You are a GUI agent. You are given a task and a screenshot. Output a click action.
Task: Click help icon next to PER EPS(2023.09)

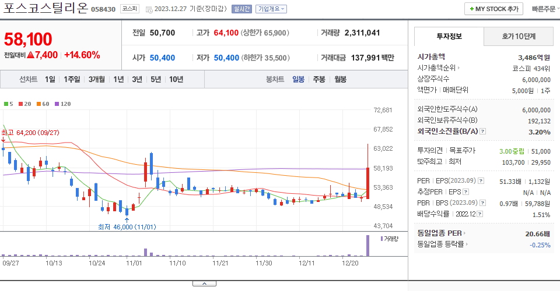pos(481,181)
